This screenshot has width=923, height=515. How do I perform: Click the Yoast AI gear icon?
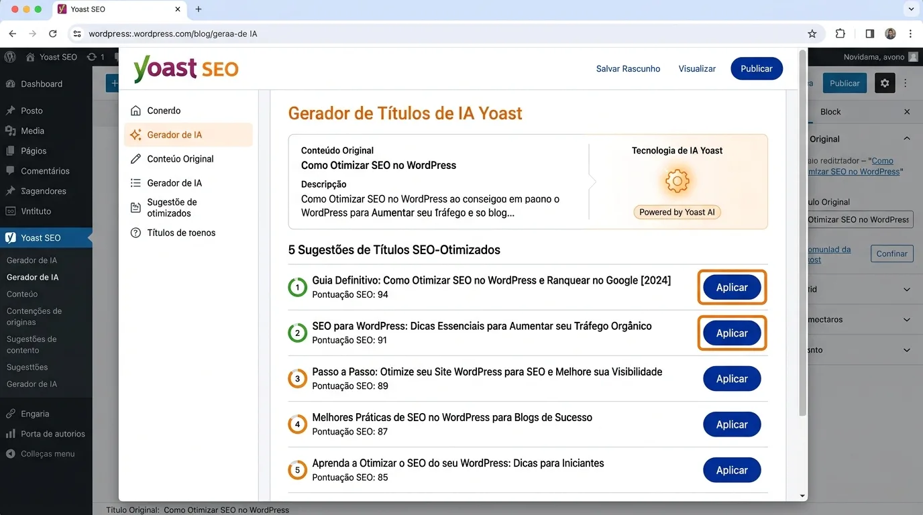pos(677,181)
